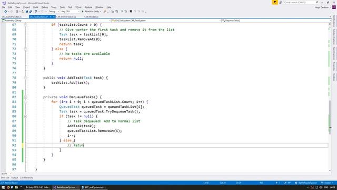Open the Windows Start menu
This screenshot has width=337, height=190.
click(x=3, y=187)
